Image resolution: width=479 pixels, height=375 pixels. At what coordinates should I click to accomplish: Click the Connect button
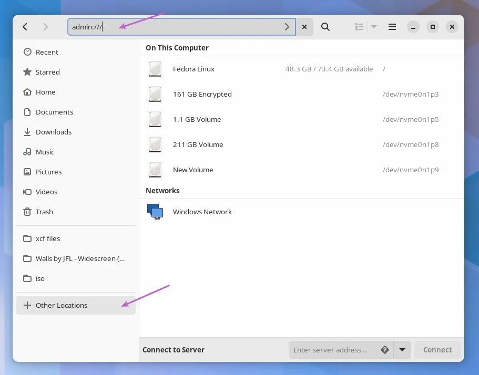[437, 350]
